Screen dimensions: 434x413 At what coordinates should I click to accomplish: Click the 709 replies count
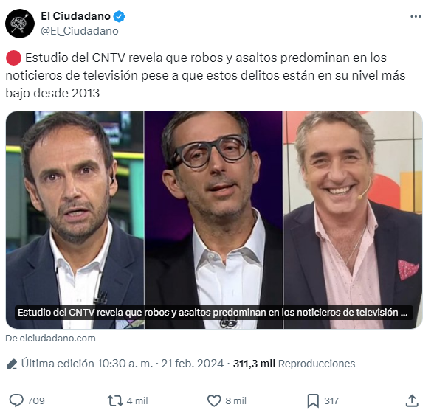coord(36,400)
